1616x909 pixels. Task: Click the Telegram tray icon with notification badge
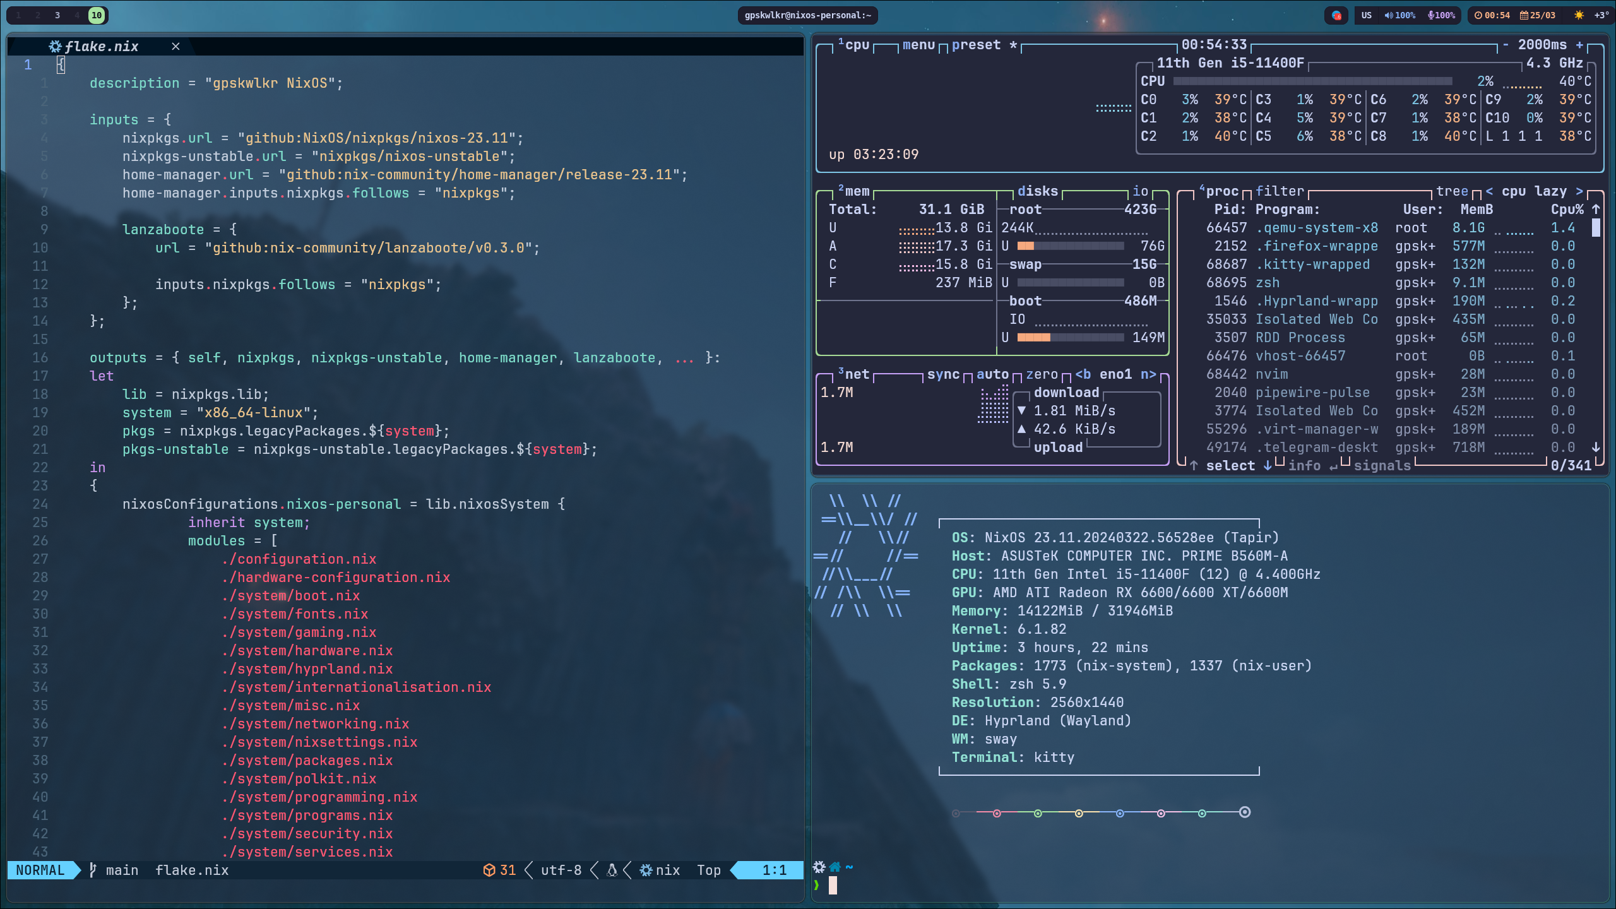point(1336,15)
